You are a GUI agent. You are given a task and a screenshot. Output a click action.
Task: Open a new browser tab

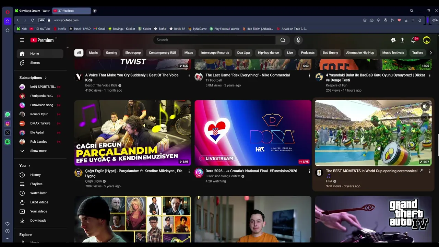pos(95,11)
